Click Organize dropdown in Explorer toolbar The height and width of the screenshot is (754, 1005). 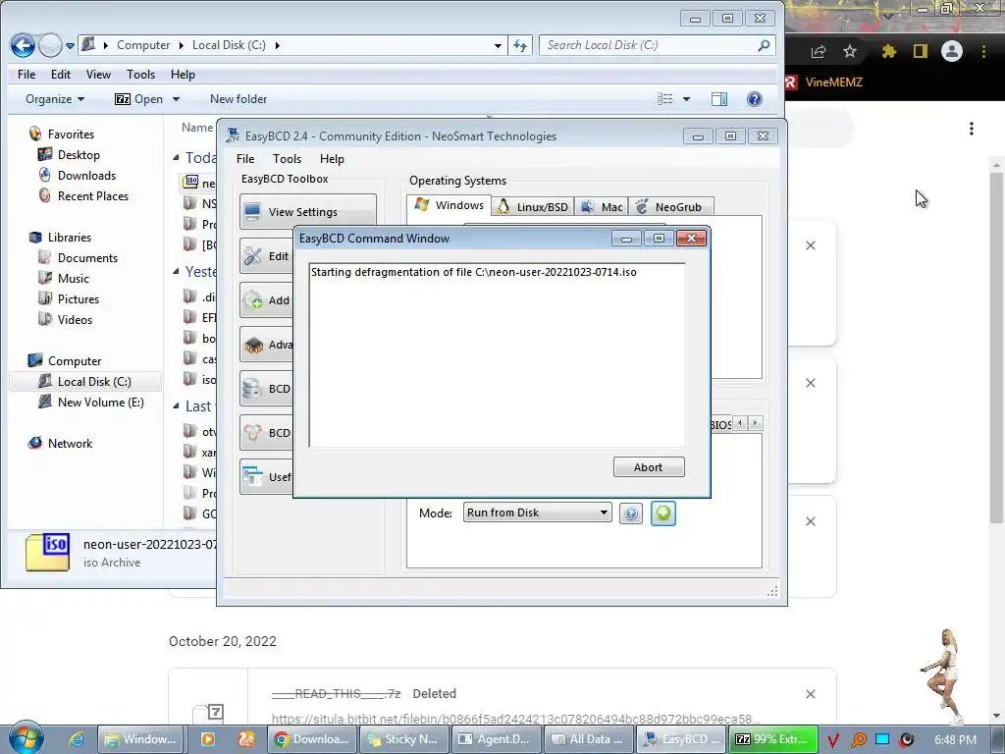[x=55, y=99]
